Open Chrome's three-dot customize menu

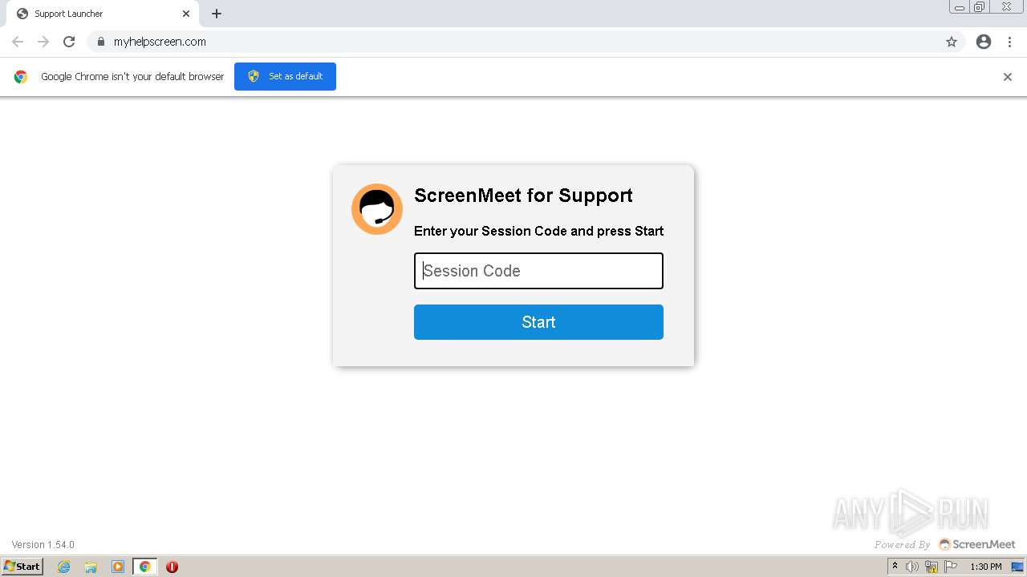pos(1009,41)
